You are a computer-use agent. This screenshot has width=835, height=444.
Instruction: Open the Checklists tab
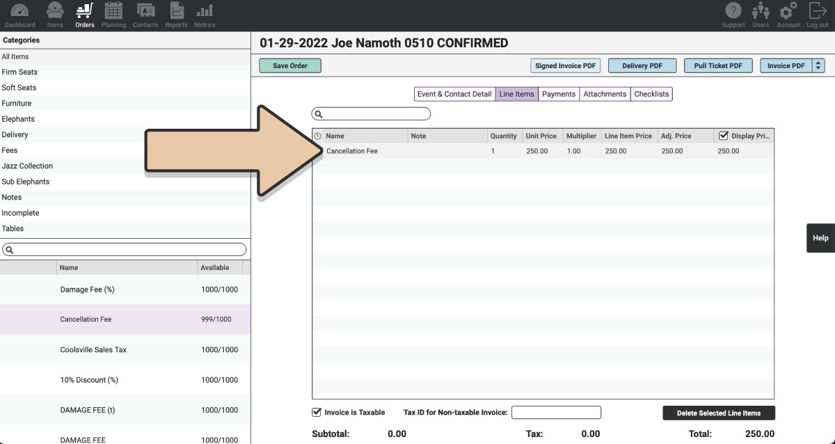[x=651, y=94]
